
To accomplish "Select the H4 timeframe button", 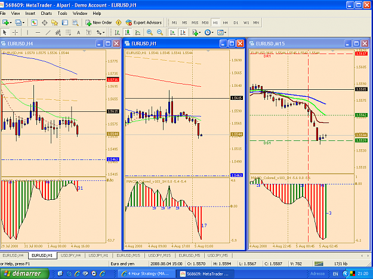I will click(x=225, y=23).
